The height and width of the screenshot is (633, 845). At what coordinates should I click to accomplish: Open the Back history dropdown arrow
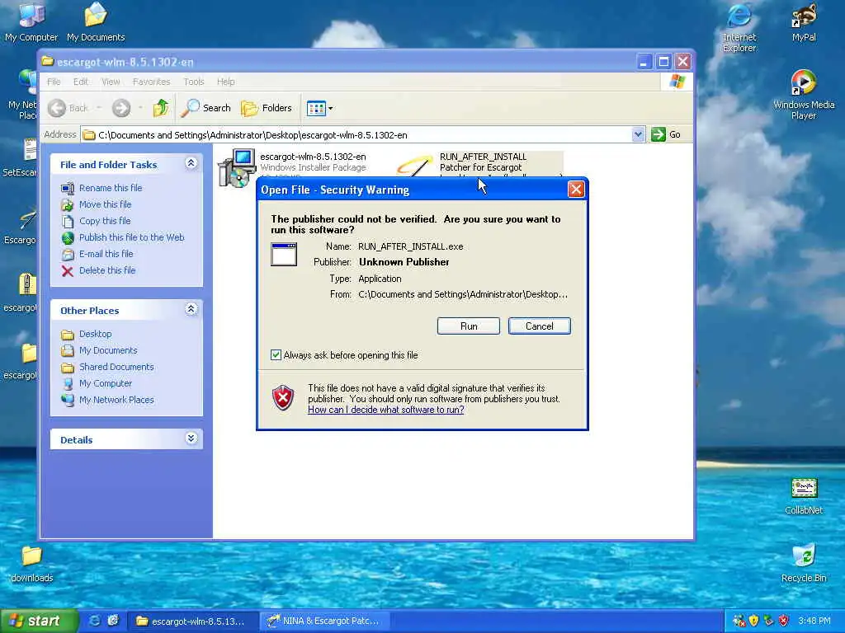click(x=99, y=108)
